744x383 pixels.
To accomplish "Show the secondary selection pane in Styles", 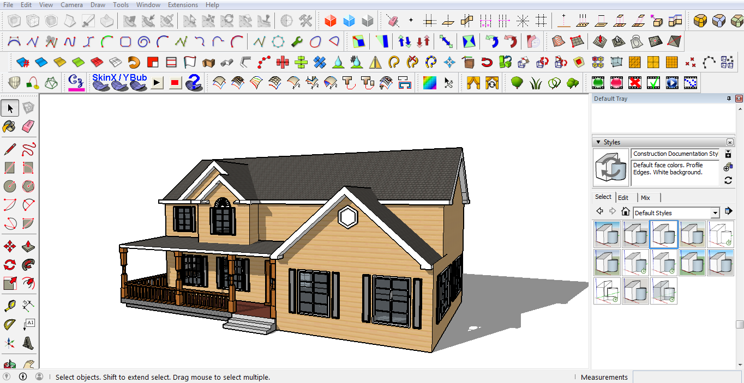I will pos(728,154).
